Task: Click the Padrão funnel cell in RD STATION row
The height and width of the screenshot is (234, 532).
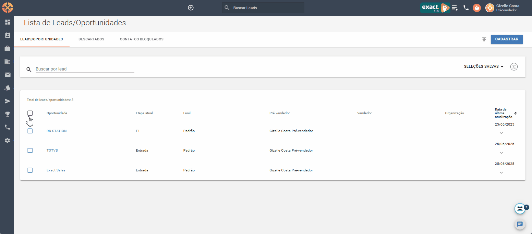Action: [189, 131]
